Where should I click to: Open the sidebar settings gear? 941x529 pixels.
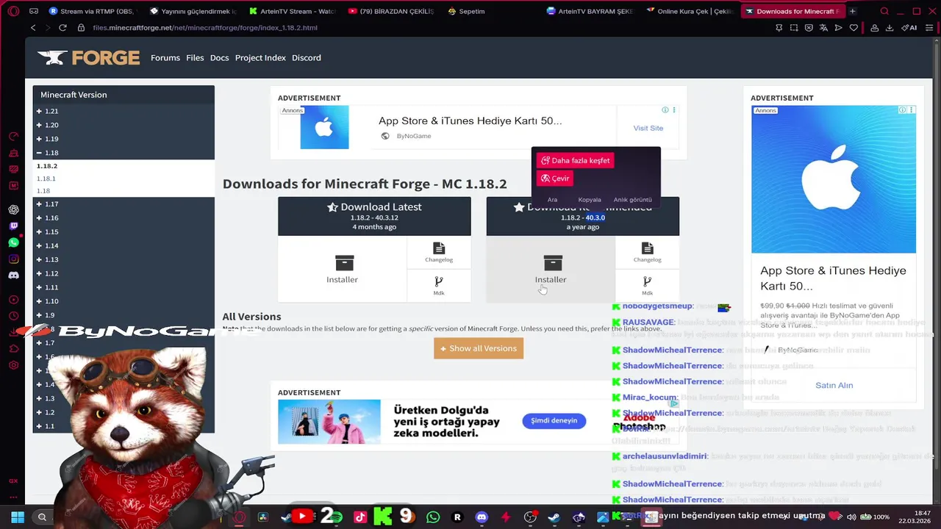click(13, 365)
